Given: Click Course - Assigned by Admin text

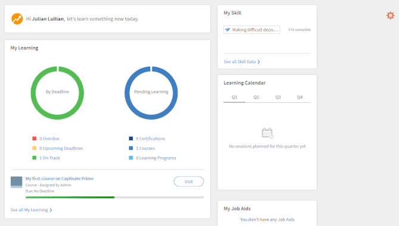Looking at the screenshot, I should [x=48, y=185].
